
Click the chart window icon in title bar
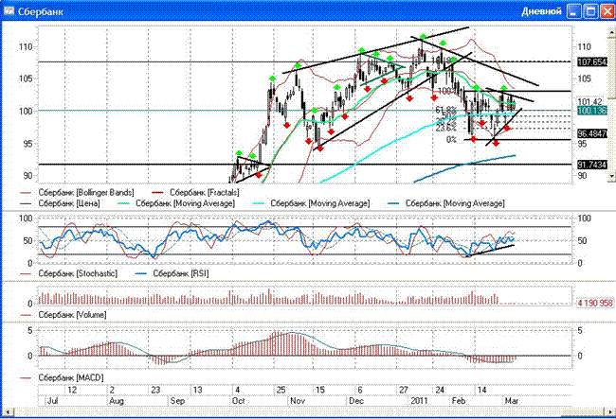pyautogui.click(x=9, y=10)
